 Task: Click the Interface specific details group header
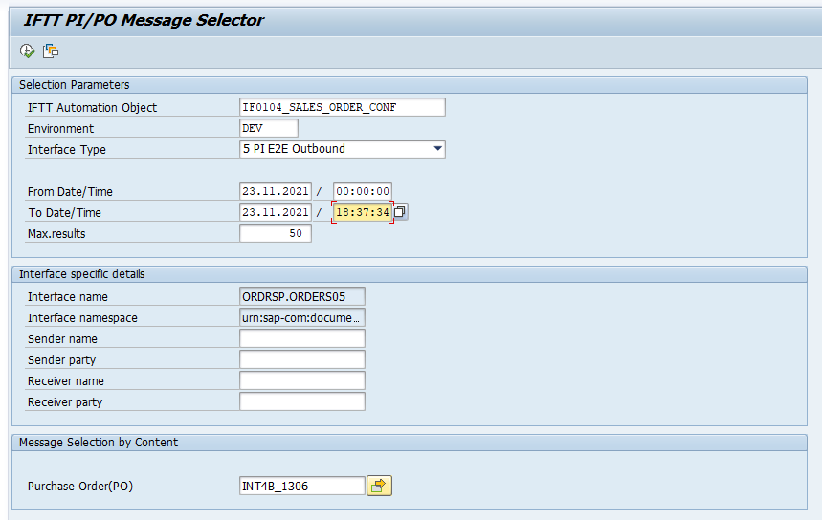point(81,274)
